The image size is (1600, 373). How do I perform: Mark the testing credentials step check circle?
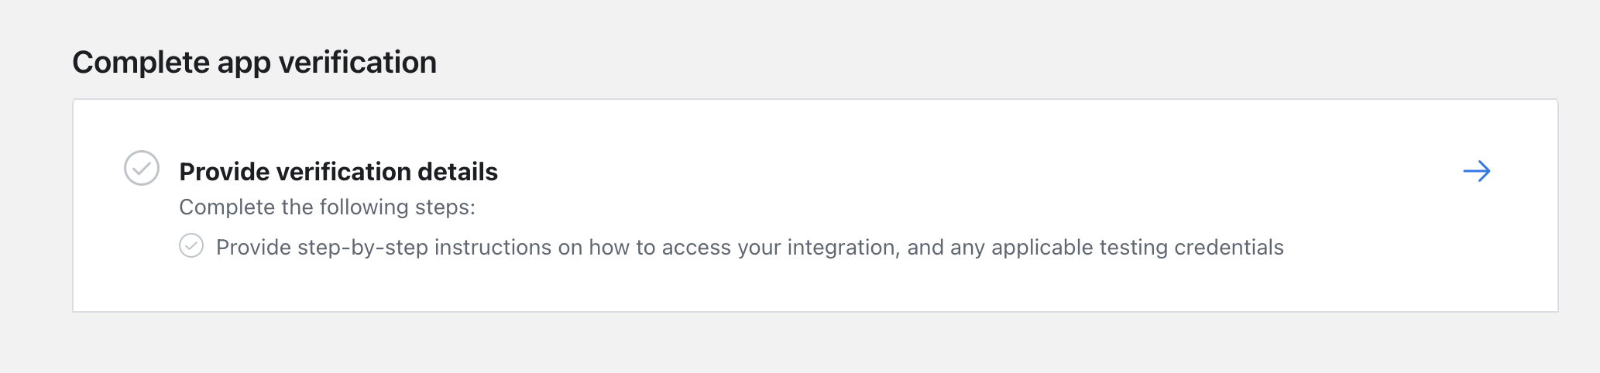[x=191, y=245]
